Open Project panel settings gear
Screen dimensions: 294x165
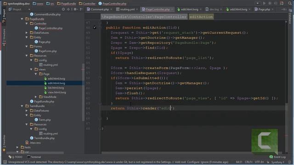click(x=75, y=9)
